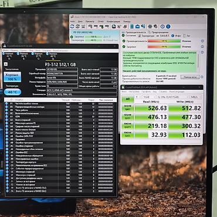The height and width of the screenshot is (217, 217).
Task: Select the 40 °C disk tab in CrystalDiskInfo
Action: 53,56
